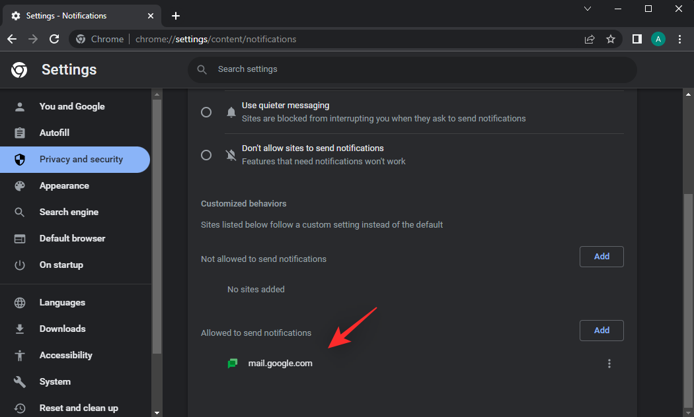694x417 pixels.
Task: Bookmark this page with star icon
Action: coord(611,39)
